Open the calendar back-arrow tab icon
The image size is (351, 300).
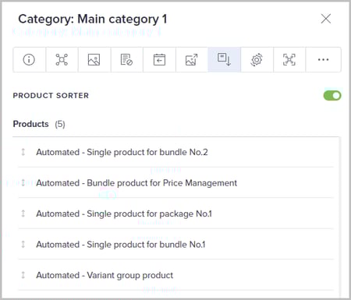[x=159, y=59]
